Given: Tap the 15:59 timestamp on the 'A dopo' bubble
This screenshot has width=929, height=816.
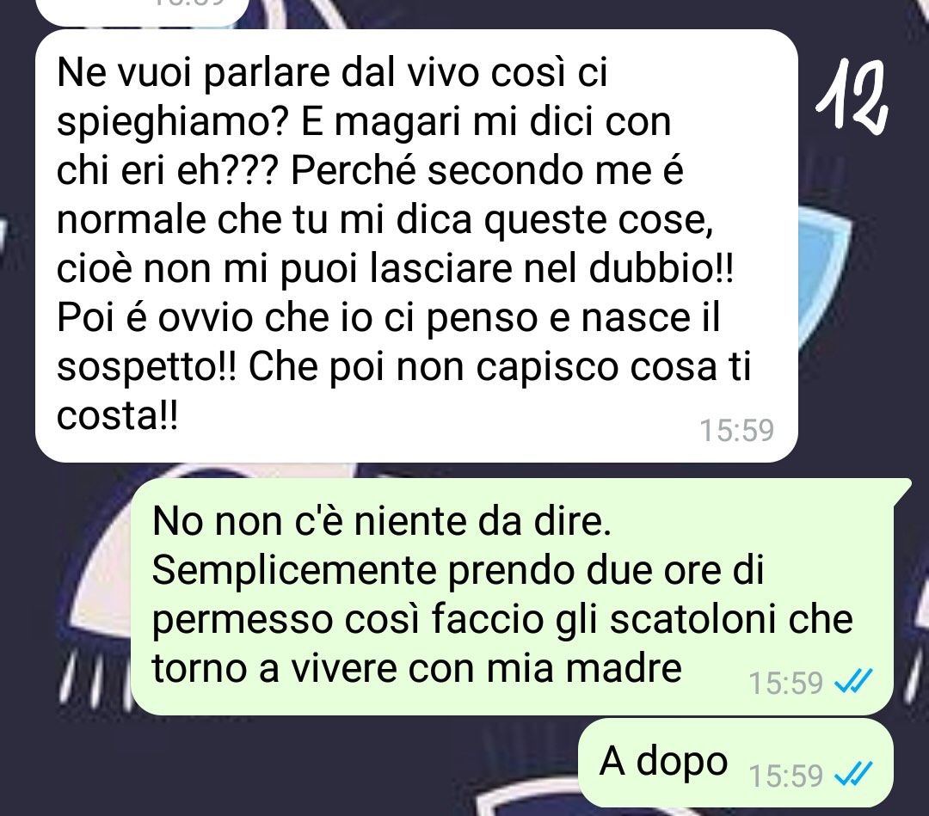Looking at the screenshot, I should point(785,775).
